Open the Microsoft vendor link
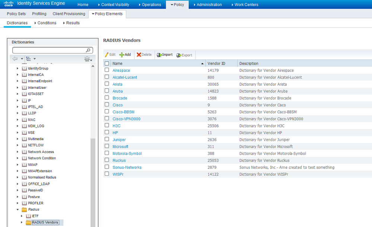The height and width of the screenshot is (227, 372). tap(120, 146)
